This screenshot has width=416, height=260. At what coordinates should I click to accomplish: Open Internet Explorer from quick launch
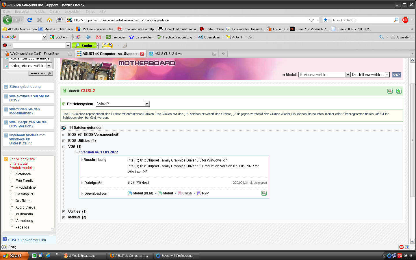(48, 256)
